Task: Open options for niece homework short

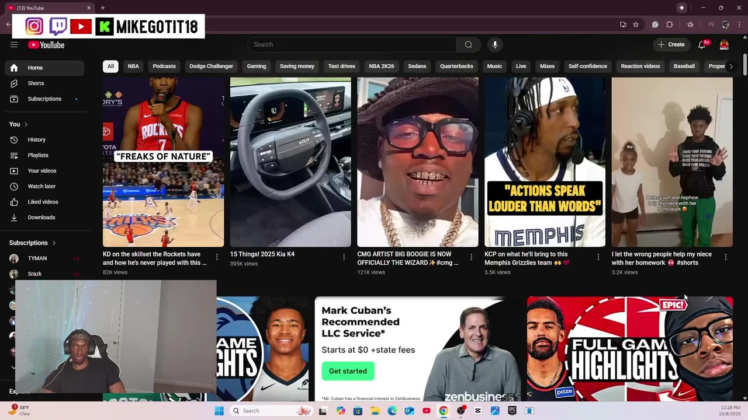Action: coord(726,257)
